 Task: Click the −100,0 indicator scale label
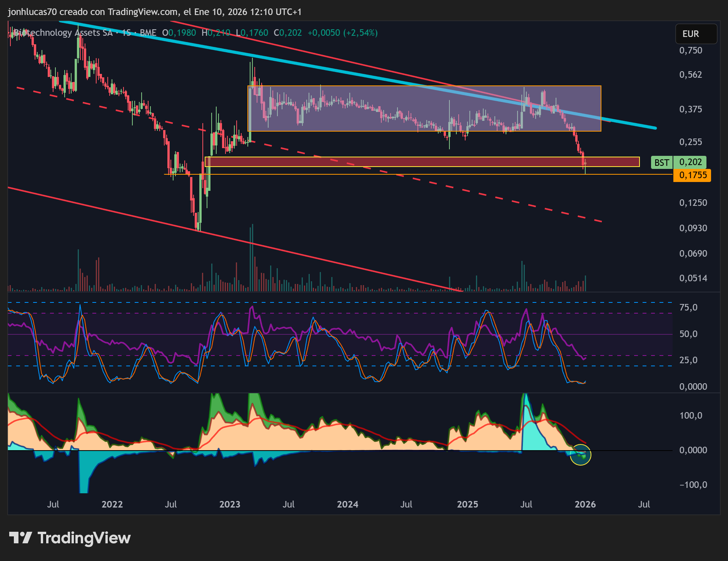tap(693, 485)
